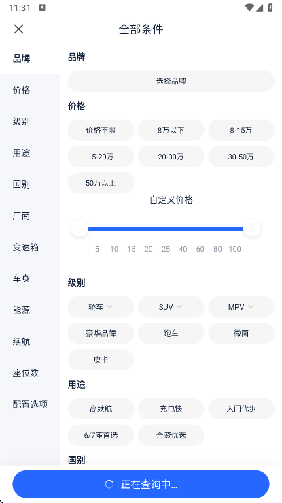Click the 正在查询中 query button
Screen dimensions: 282x503
pyautogui.click(x=141, y=484)
